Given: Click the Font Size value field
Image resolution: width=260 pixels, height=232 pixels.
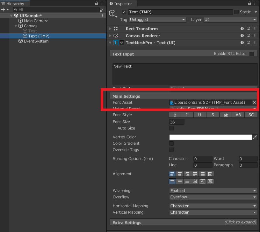Looking at the screenshot, I should 177,122.
